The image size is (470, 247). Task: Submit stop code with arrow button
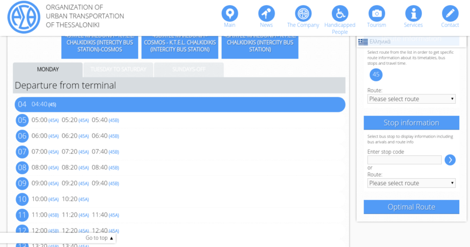[450, 160]
